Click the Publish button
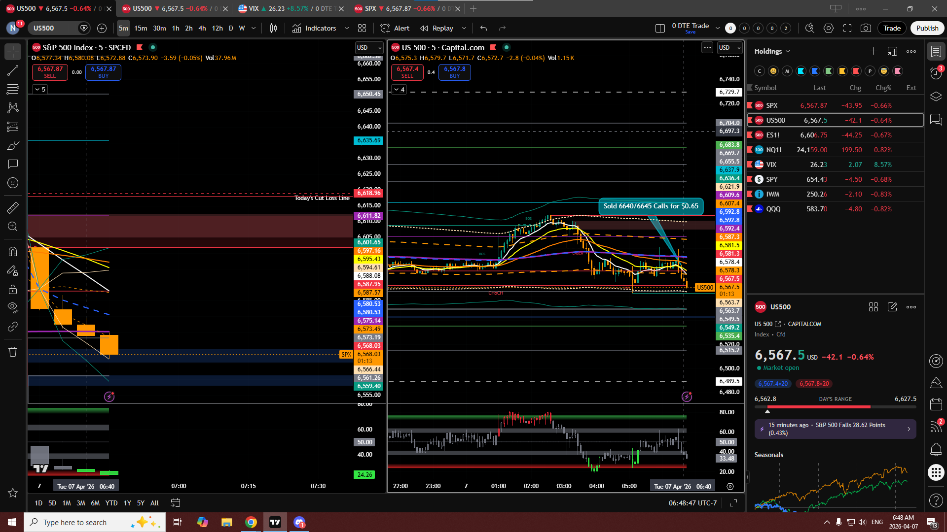The width and height of the screenshot is (947, 532). point(927,28)
